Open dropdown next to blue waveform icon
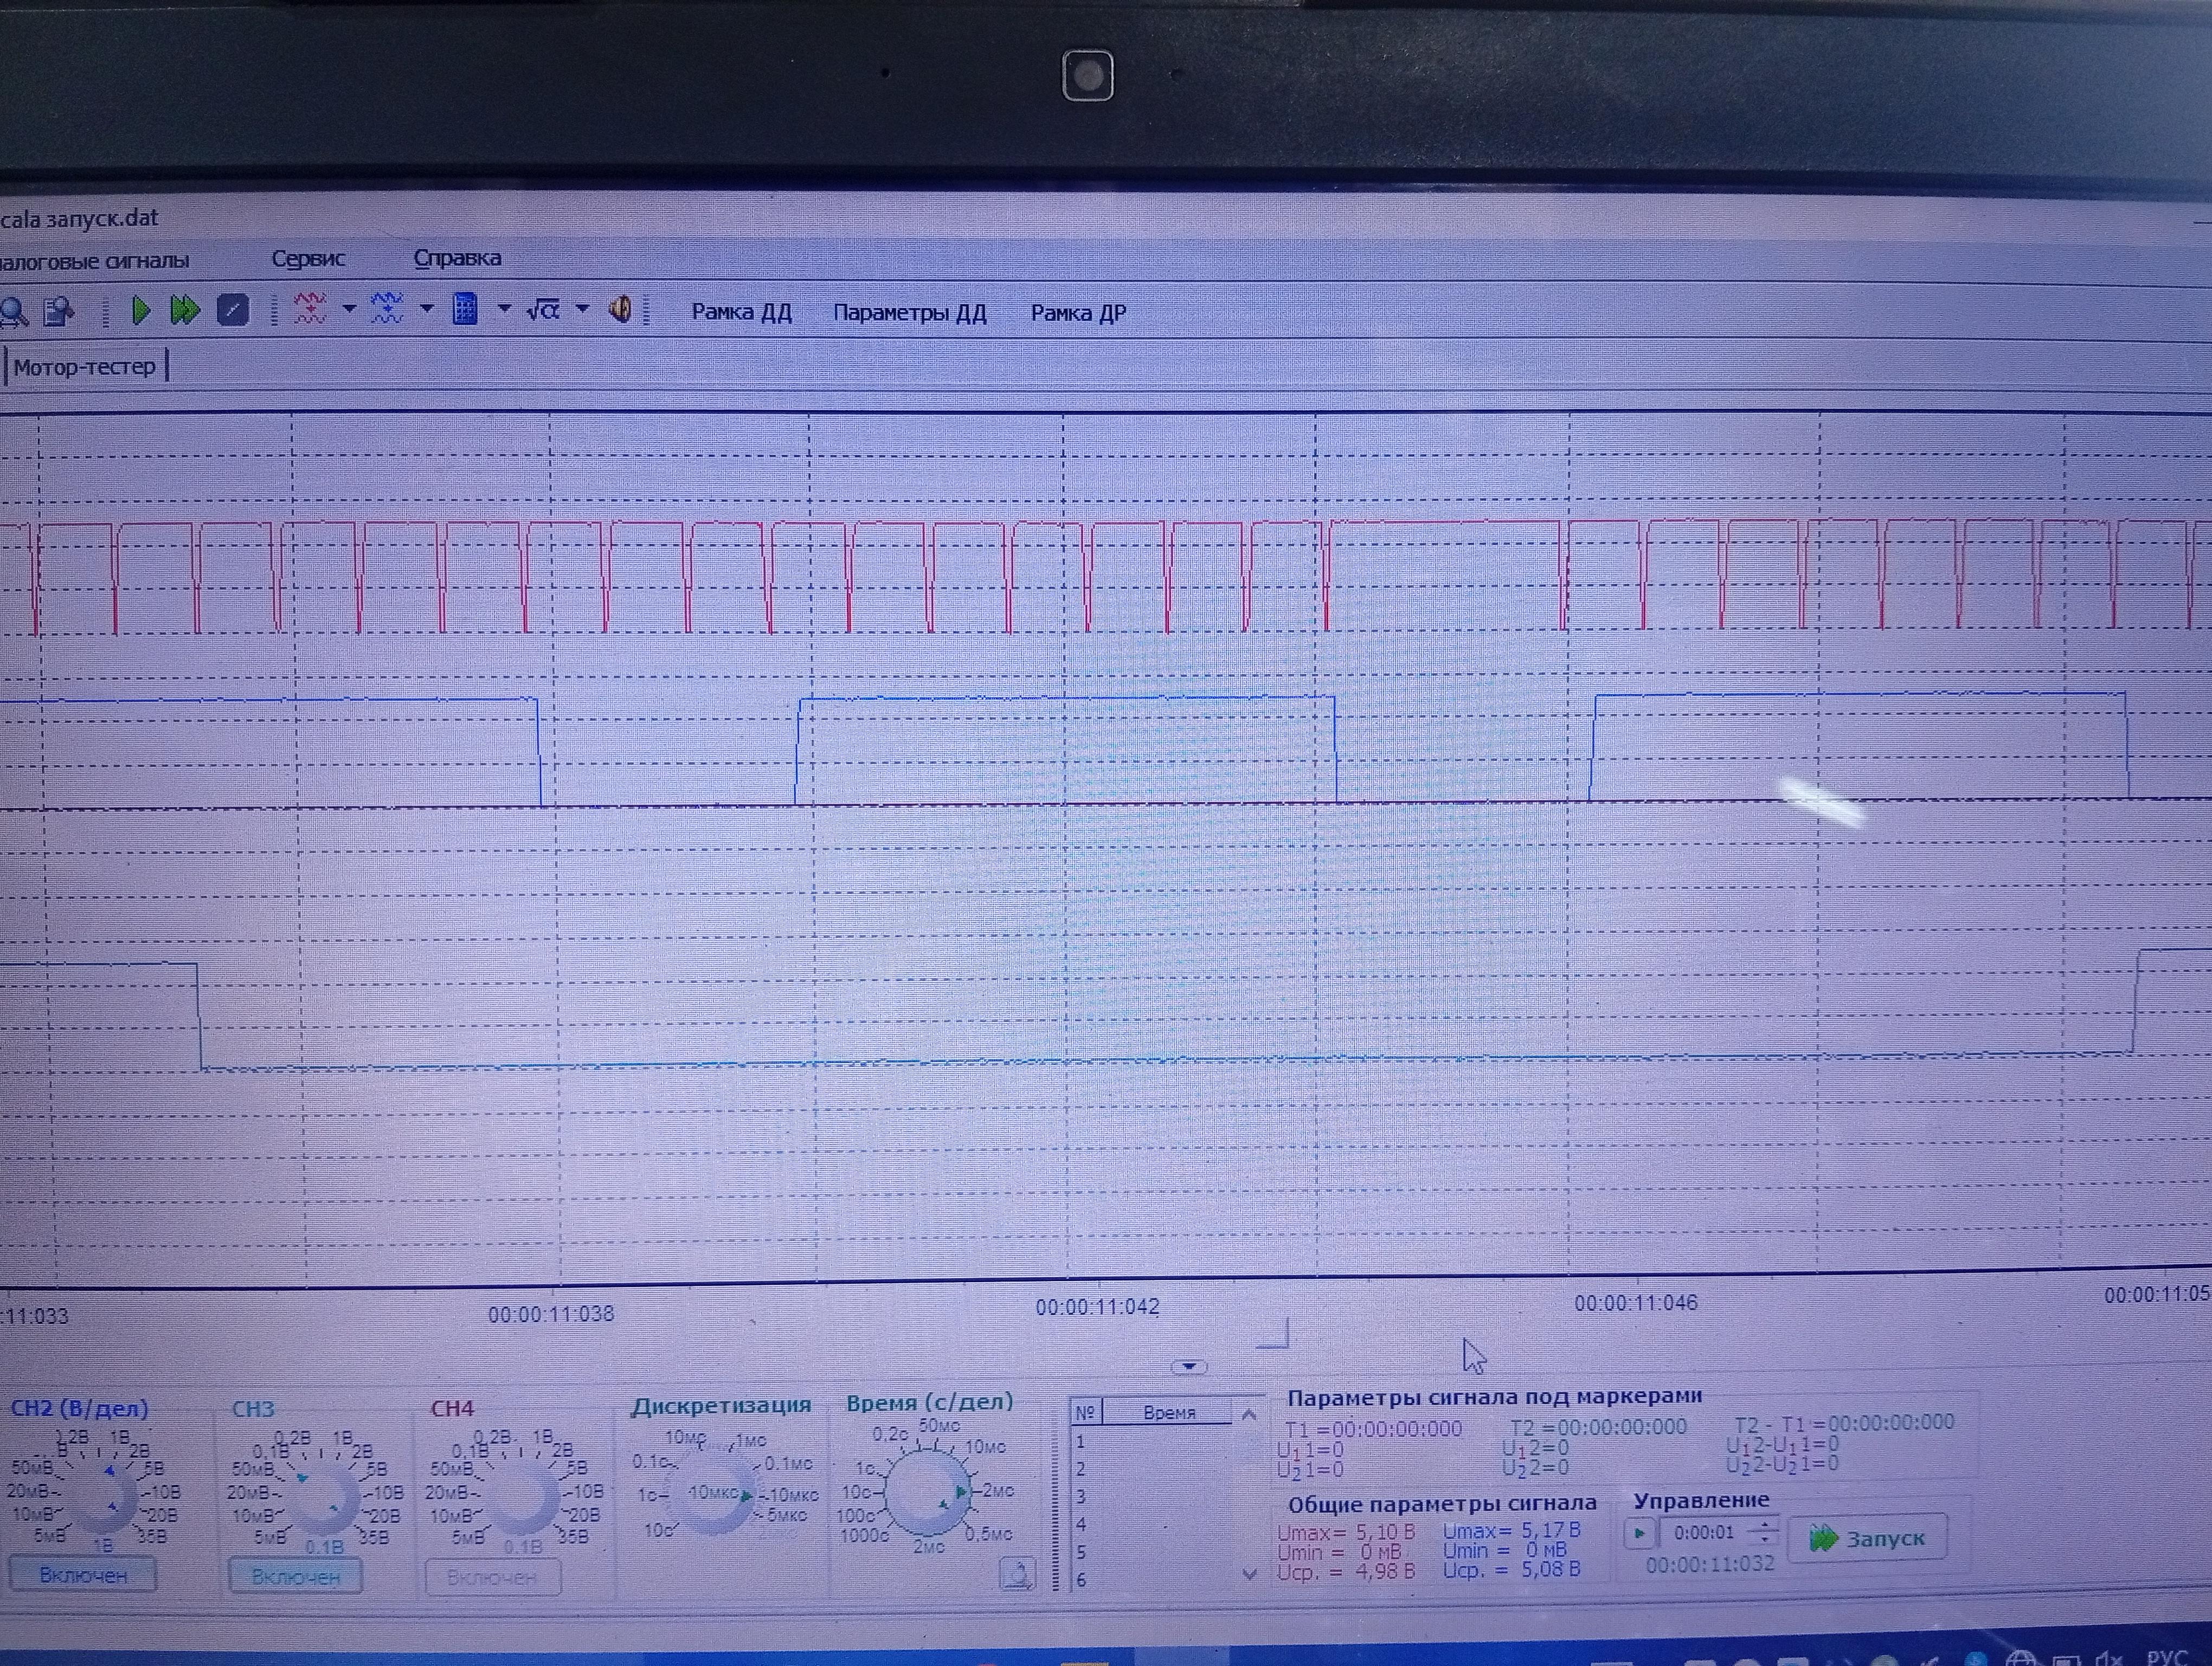 [427, 309]
